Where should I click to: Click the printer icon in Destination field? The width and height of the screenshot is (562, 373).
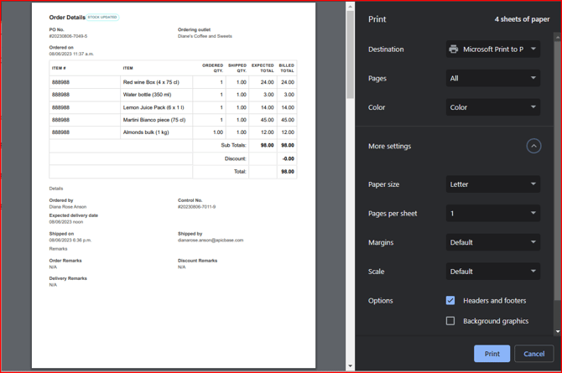point(454,49)
